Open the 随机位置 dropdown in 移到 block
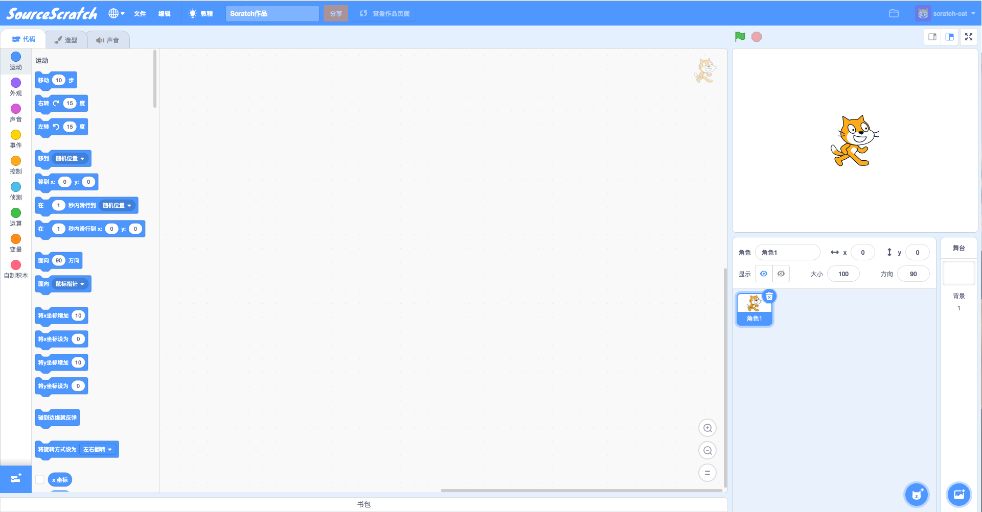The image size is (982, 512). point(71,159)
